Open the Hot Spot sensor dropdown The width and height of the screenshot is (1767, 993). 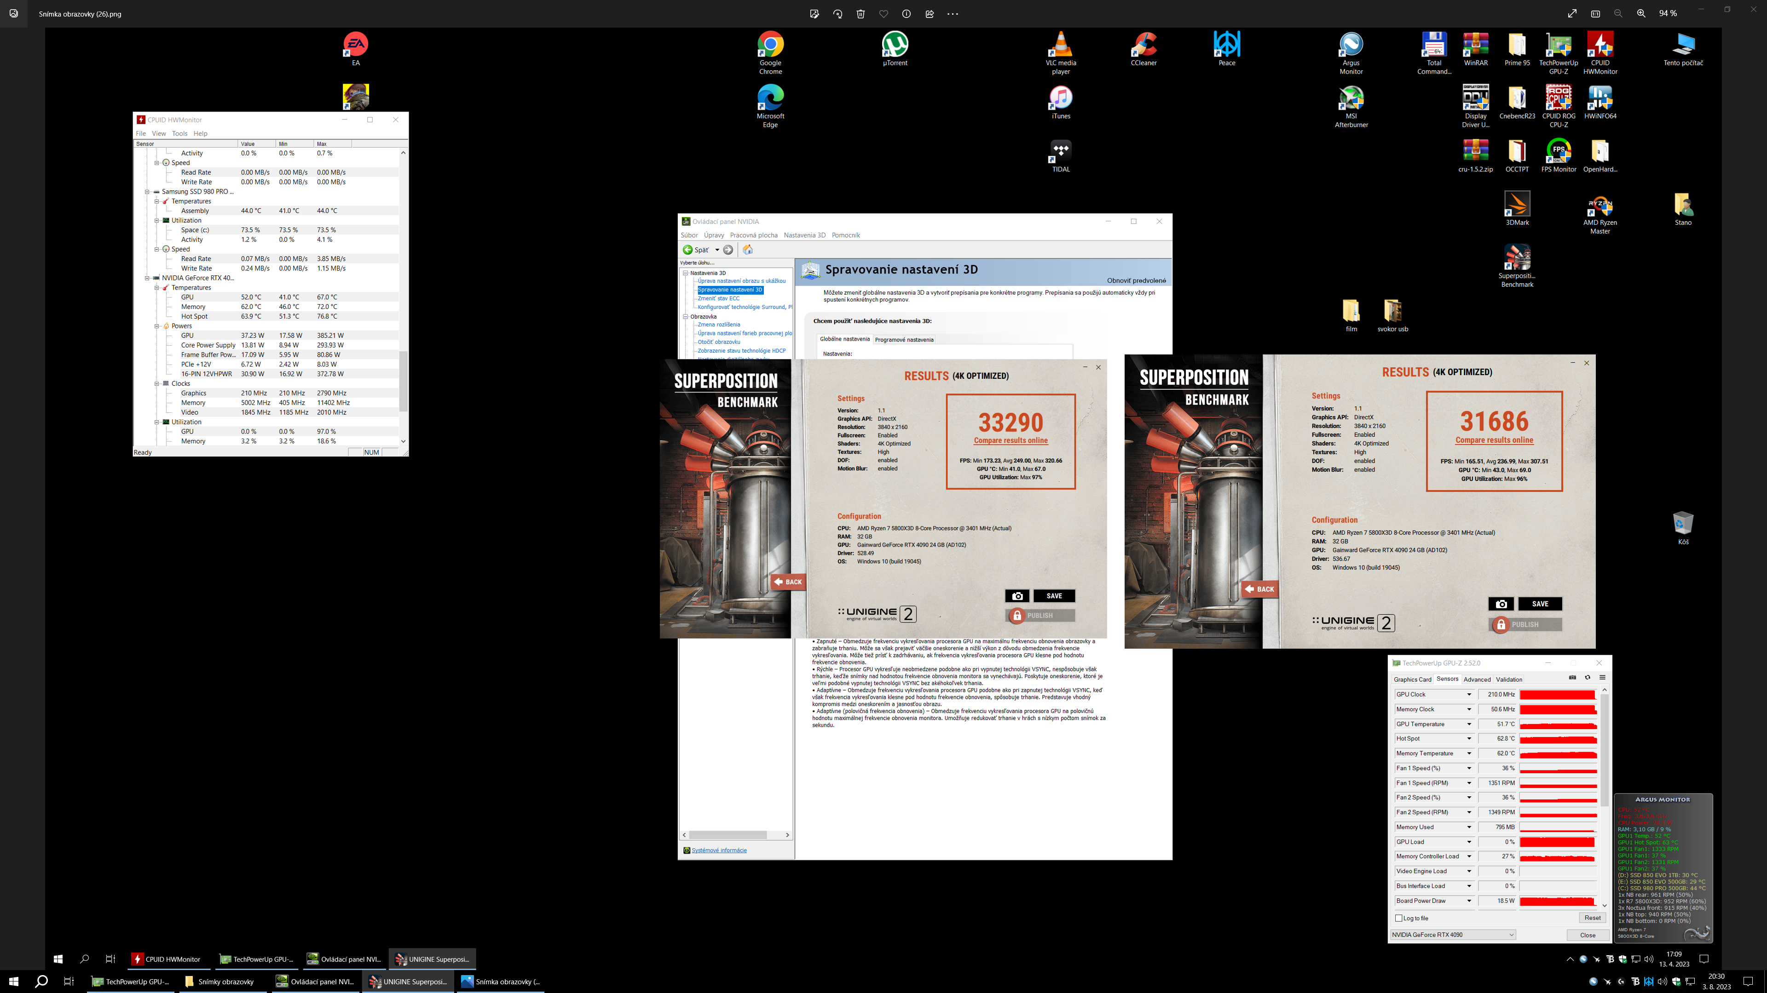pos(1469,739)
